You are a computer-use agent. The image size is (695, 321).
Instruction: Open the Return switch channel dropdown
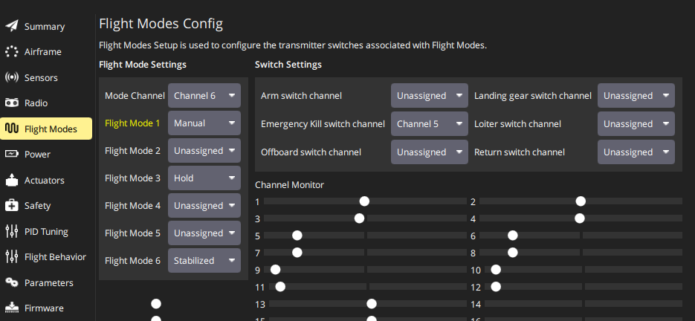(636, 152)
